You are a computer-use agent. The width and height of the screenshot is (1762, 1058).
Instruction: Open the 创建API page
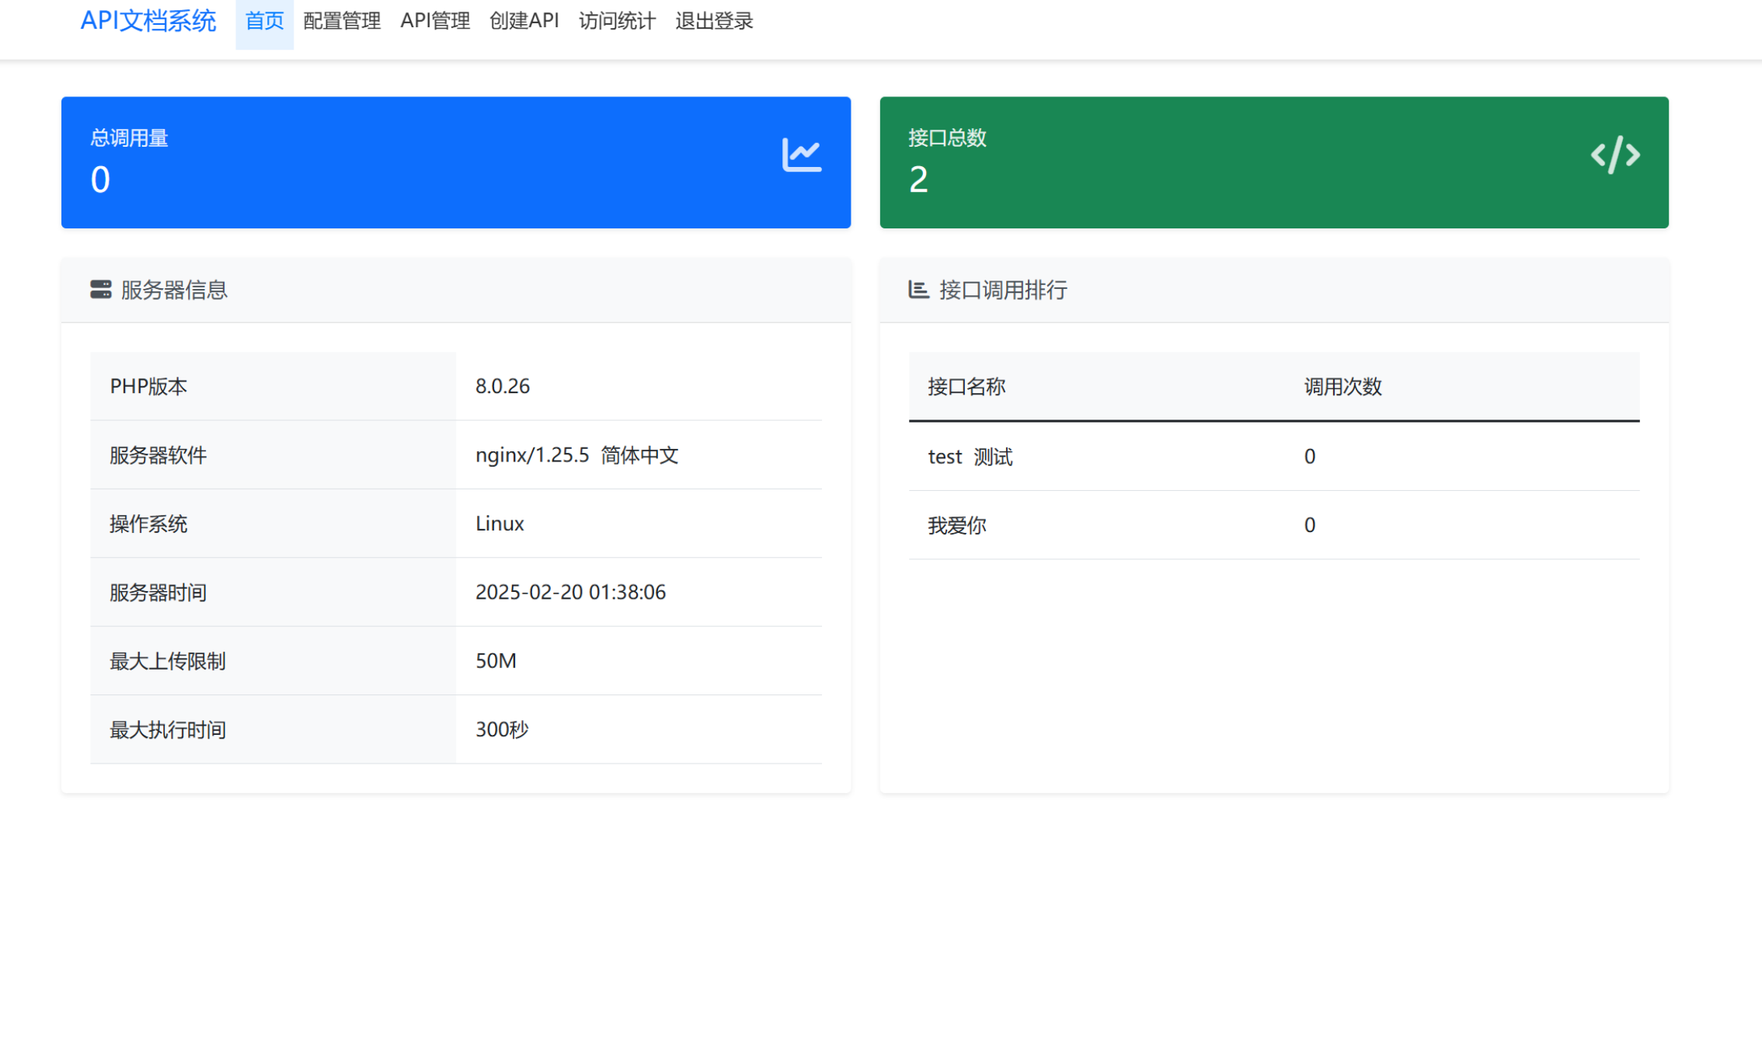[x=524, y=21]
